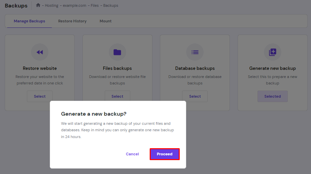The image size is (311, 174).
Task: Click the Database backups list icon
Action: point(195,52)
